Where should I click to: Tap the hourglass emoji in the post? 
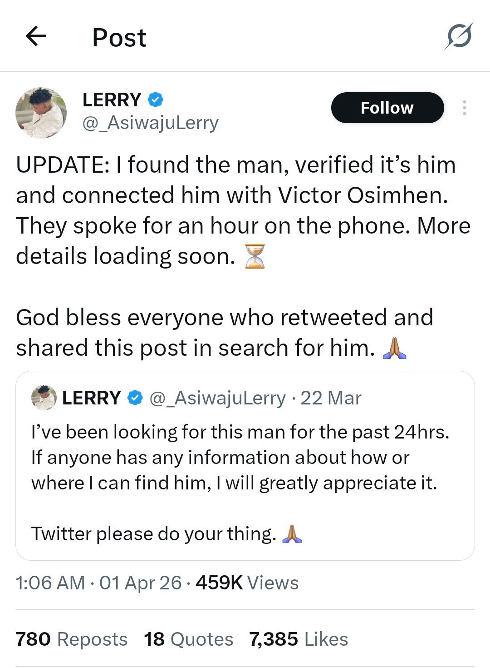[x=255, y=256]
